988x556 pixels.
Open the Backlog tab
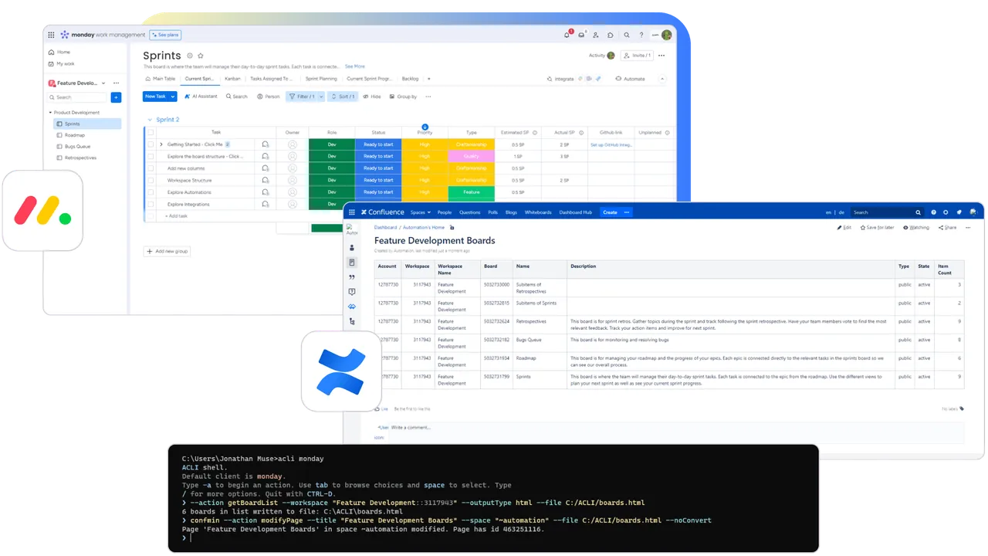[410, 79]
